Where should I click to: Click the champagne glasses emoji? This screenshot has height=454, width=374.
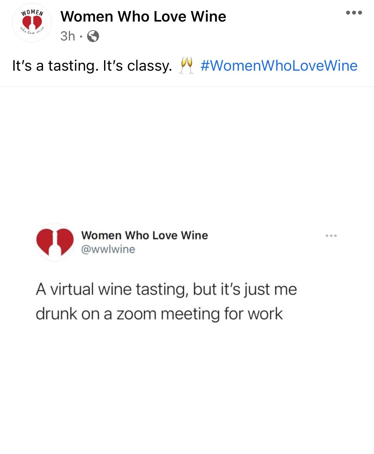point(186,65)
